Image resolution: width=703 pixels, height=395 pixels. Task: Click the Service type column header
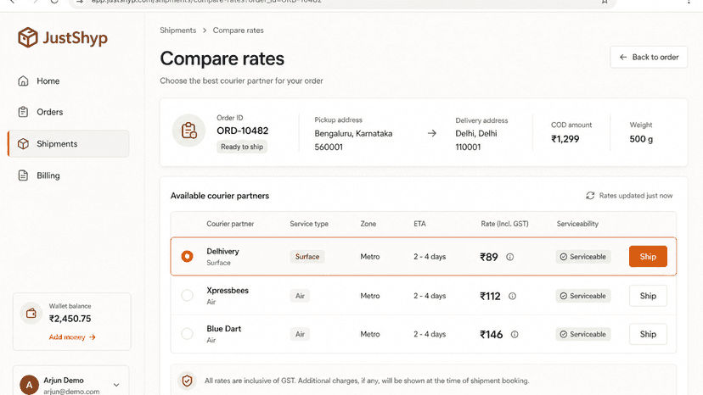pos(309,224)
